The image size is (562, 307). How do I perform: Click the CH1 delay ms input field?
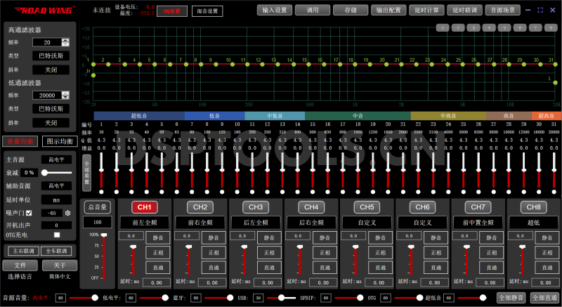(x=156, y=282)
